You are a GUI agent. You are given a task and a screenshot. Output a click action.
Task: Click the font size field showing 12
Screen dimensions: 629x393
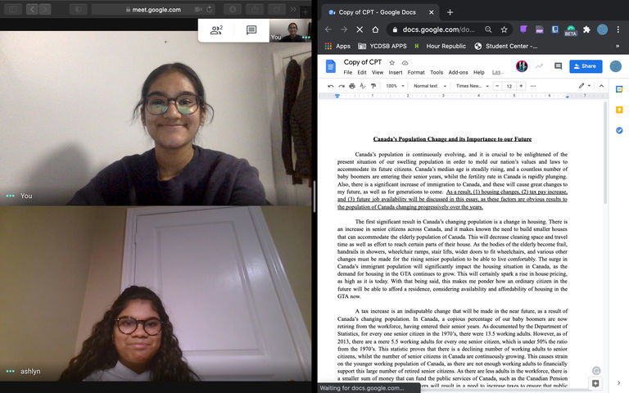[509, 86]
